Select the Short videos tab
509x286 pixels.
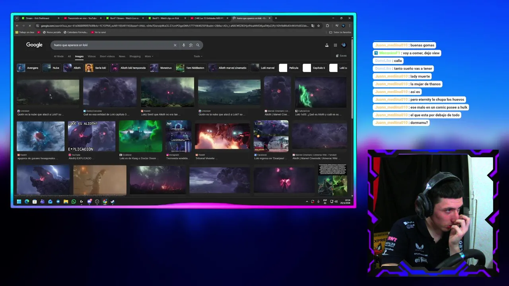point(107,56)
